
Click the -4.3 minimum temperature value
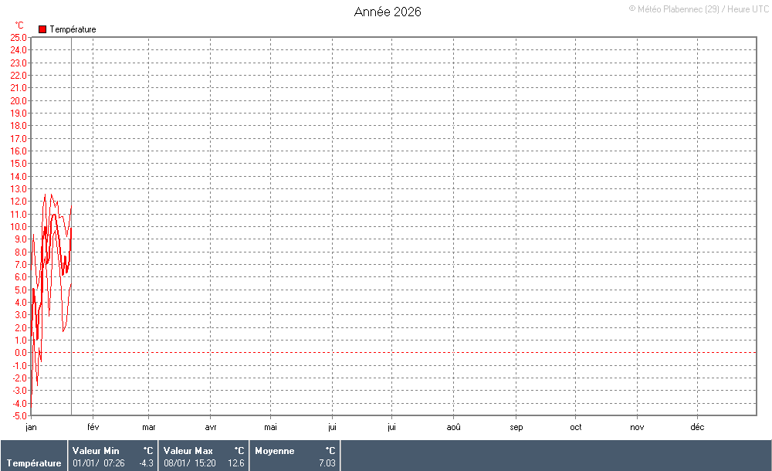145,463
